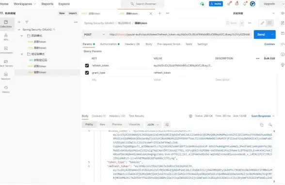Click the request URL field

[179, 34]
